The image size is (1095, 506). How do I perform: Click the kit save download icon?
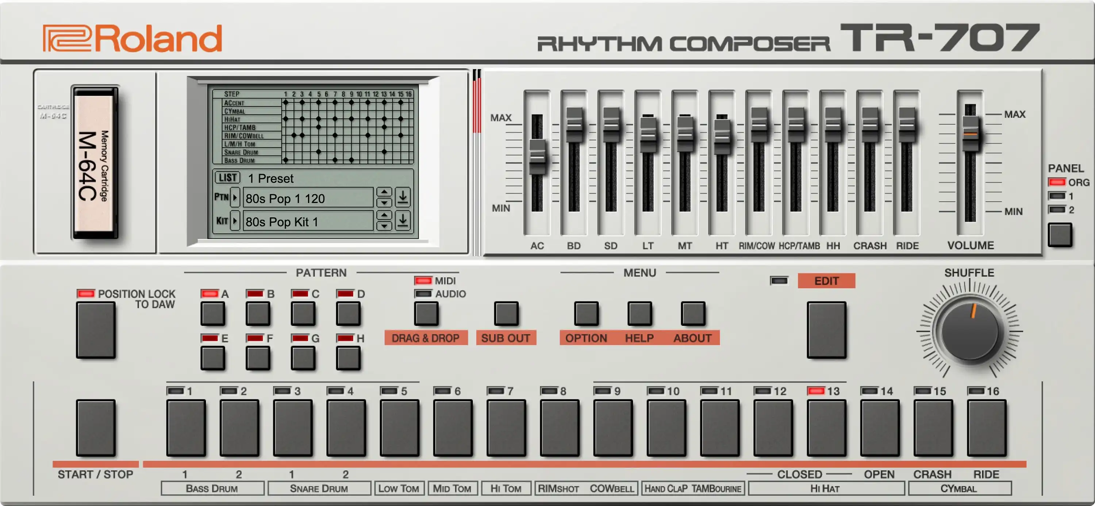coord(403,221)
